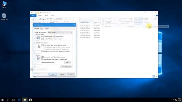Show hidden tray icons chevron
The height and width of the screenshot is (102, 182).
pos(173,100)
